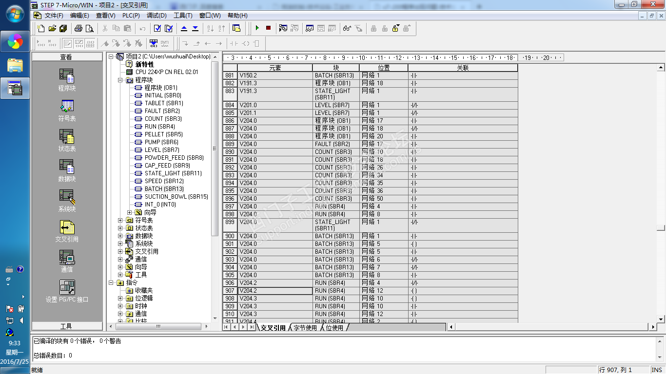
Task: Select POWDER_FEED (SBR8) in the tree
Action: pyautogui.click(x=174, y=158)
